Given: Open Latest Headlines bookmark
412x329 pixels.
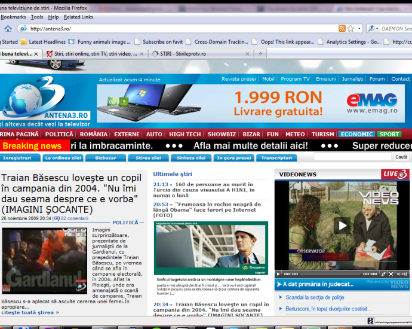Looking at the screenshot, I should click(x=44, y=42).
